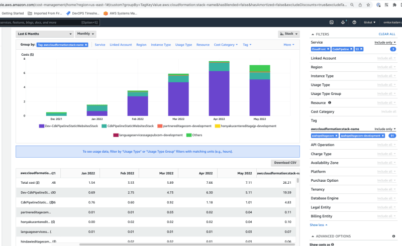This screenshot has height=246, width=402.
Task: Remove the aaahqeditagecom tag filter chip
Action: (x=336, y=136)
